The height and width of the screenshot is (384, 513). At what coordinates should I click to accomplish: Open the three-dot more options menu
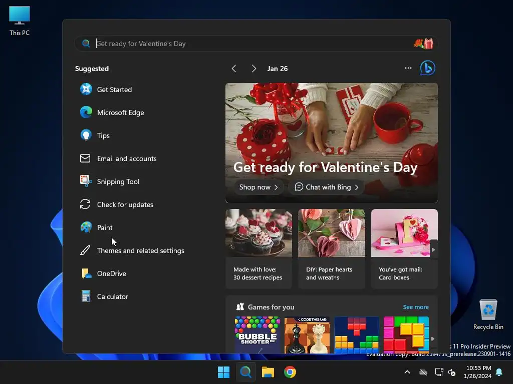click(x=408, y=68)
